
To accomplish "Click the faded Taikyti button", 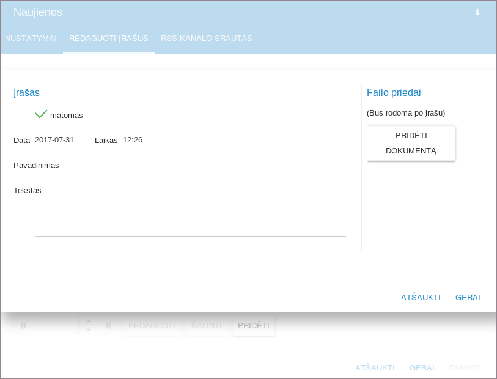I will [465, 367].
